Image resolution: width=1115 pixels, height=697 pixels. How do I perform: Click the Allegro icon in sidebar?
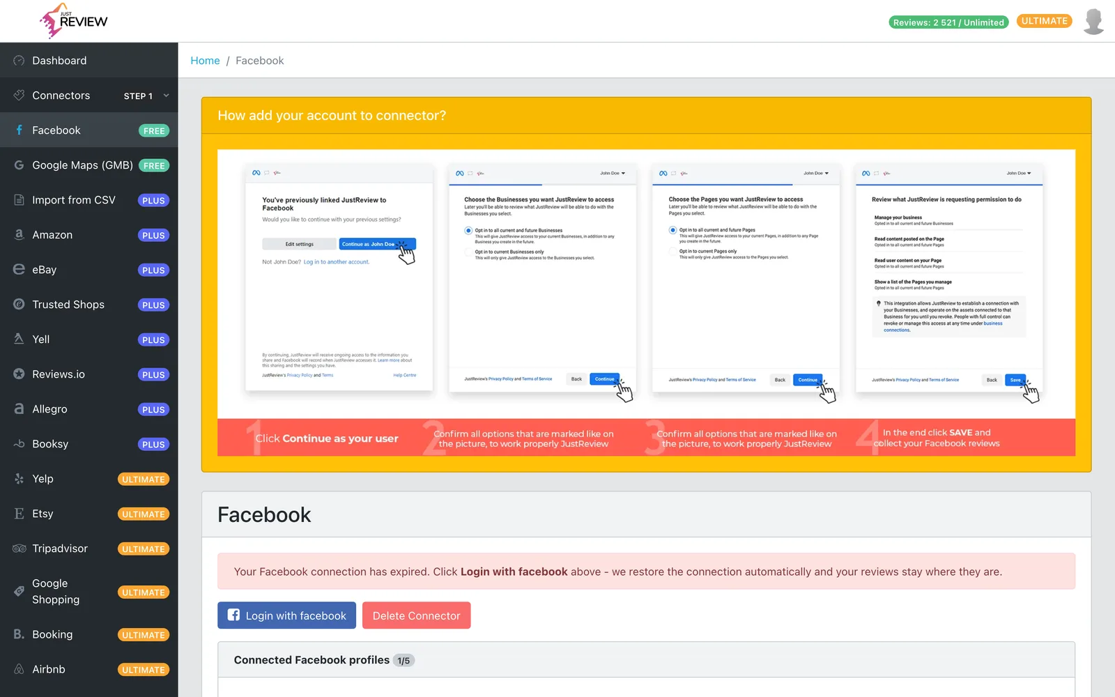tap(19, 409)
